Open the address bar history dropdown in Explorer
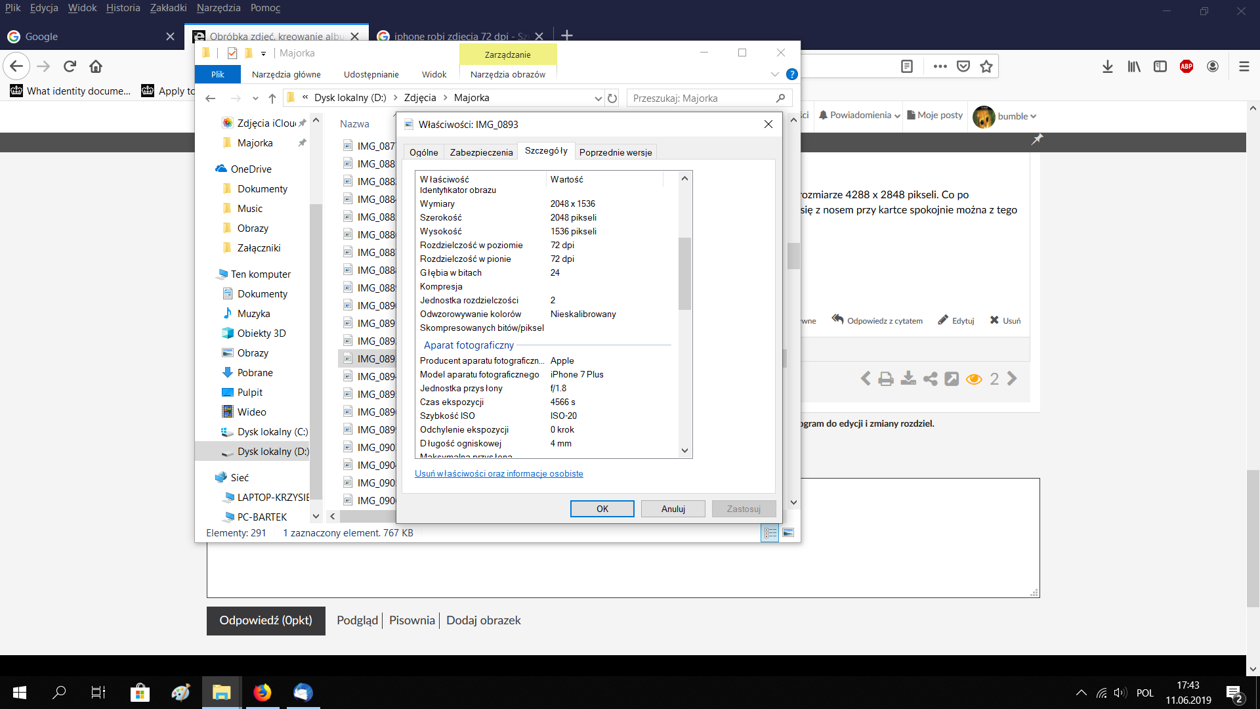Viewport: 1260px width, 709px height. (x=598, y=98)
